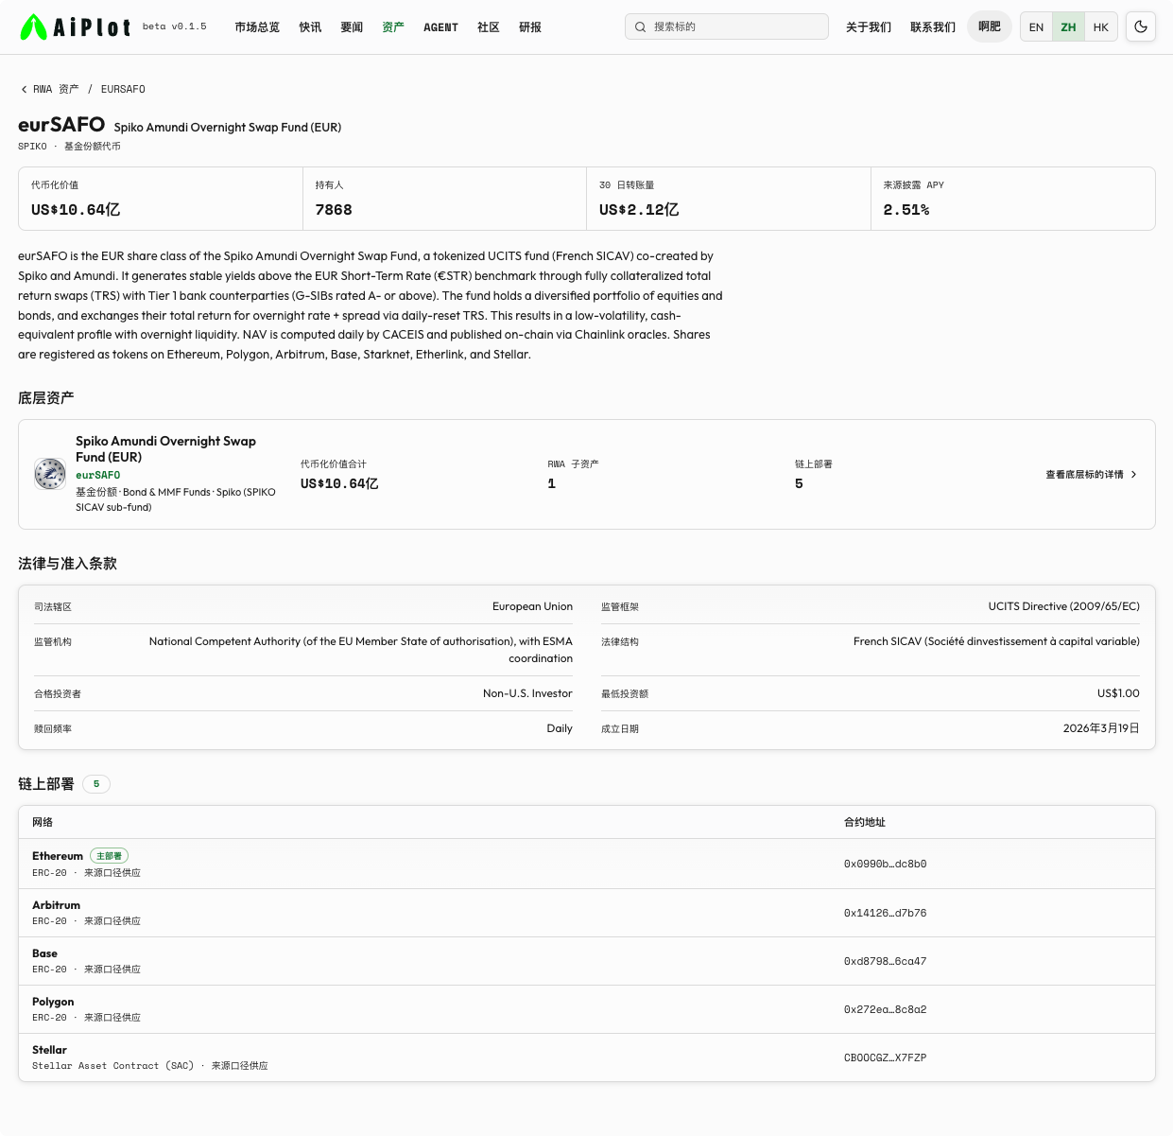
Task: Open the 联系我们 link
Action: point(933,27)
